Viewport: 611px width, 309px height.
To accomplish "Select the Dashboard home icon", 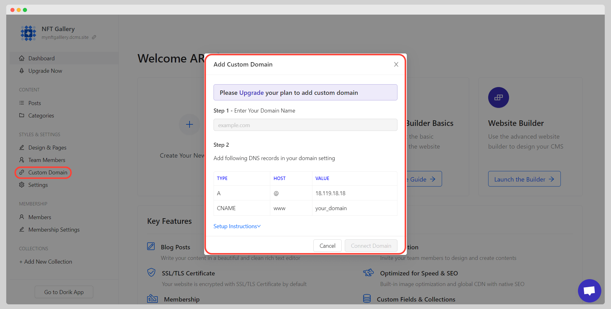I will click(x=22, y=58).
